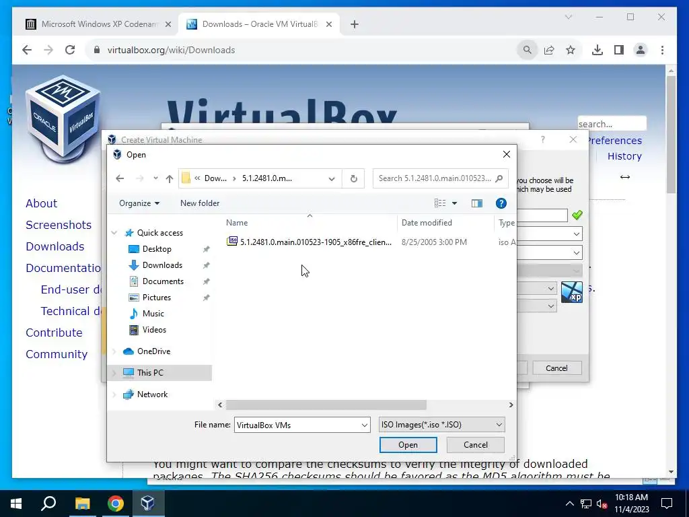689x517 pixels.
Task: Open Pictures in Quick access
Action: coord(156,298)
